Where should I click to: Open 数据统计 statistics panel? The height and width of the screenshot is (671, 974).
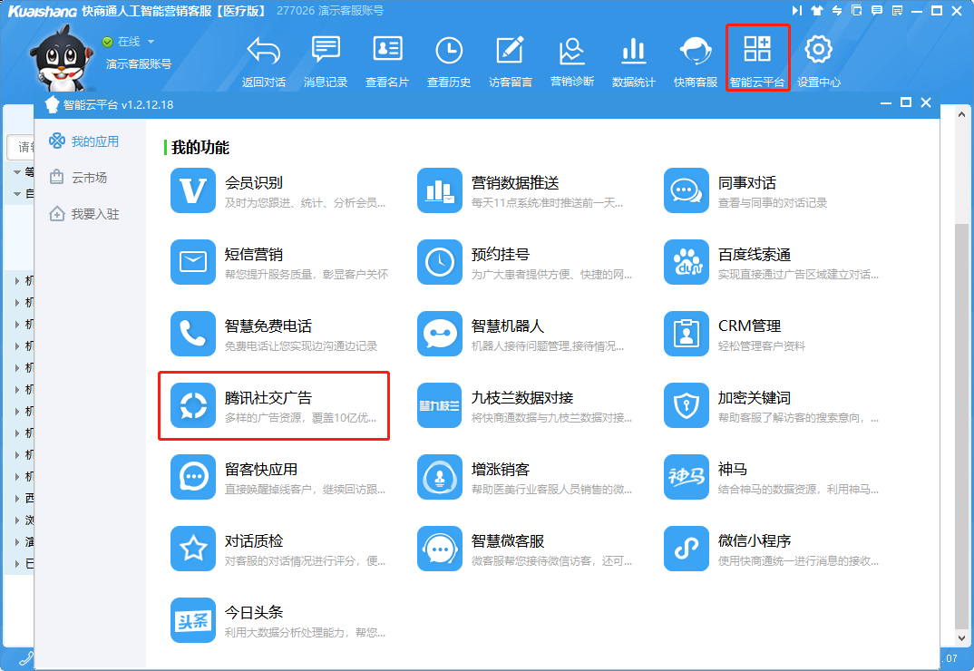633,54
